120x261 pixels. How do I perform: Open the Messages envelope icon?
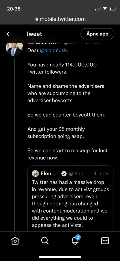[105, 241]
